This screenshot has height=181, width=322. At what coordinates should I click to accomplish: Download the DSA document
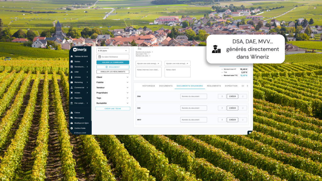pos(222,96)
